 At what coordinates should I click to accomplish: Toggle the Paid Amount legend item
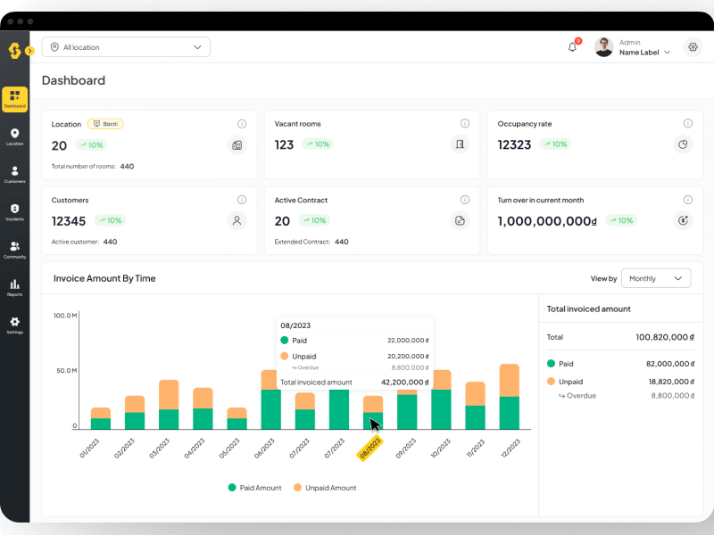pos(254,488)
